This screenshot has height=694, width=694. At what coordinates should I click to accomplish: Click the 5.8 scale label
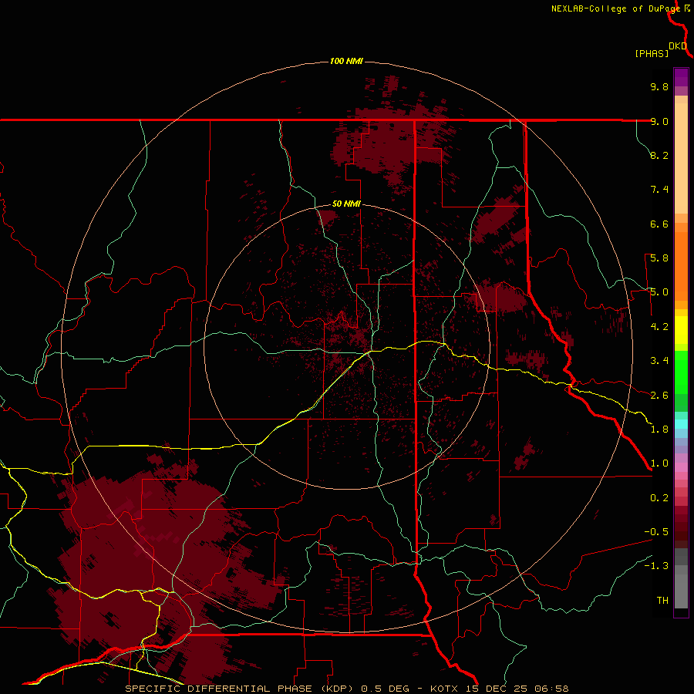click(659, 258)
